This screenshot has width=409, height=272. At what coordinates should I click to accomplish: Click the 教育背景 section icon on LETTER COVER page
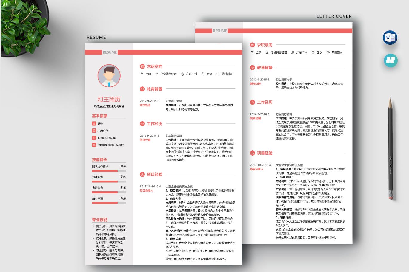coord(252,68)
